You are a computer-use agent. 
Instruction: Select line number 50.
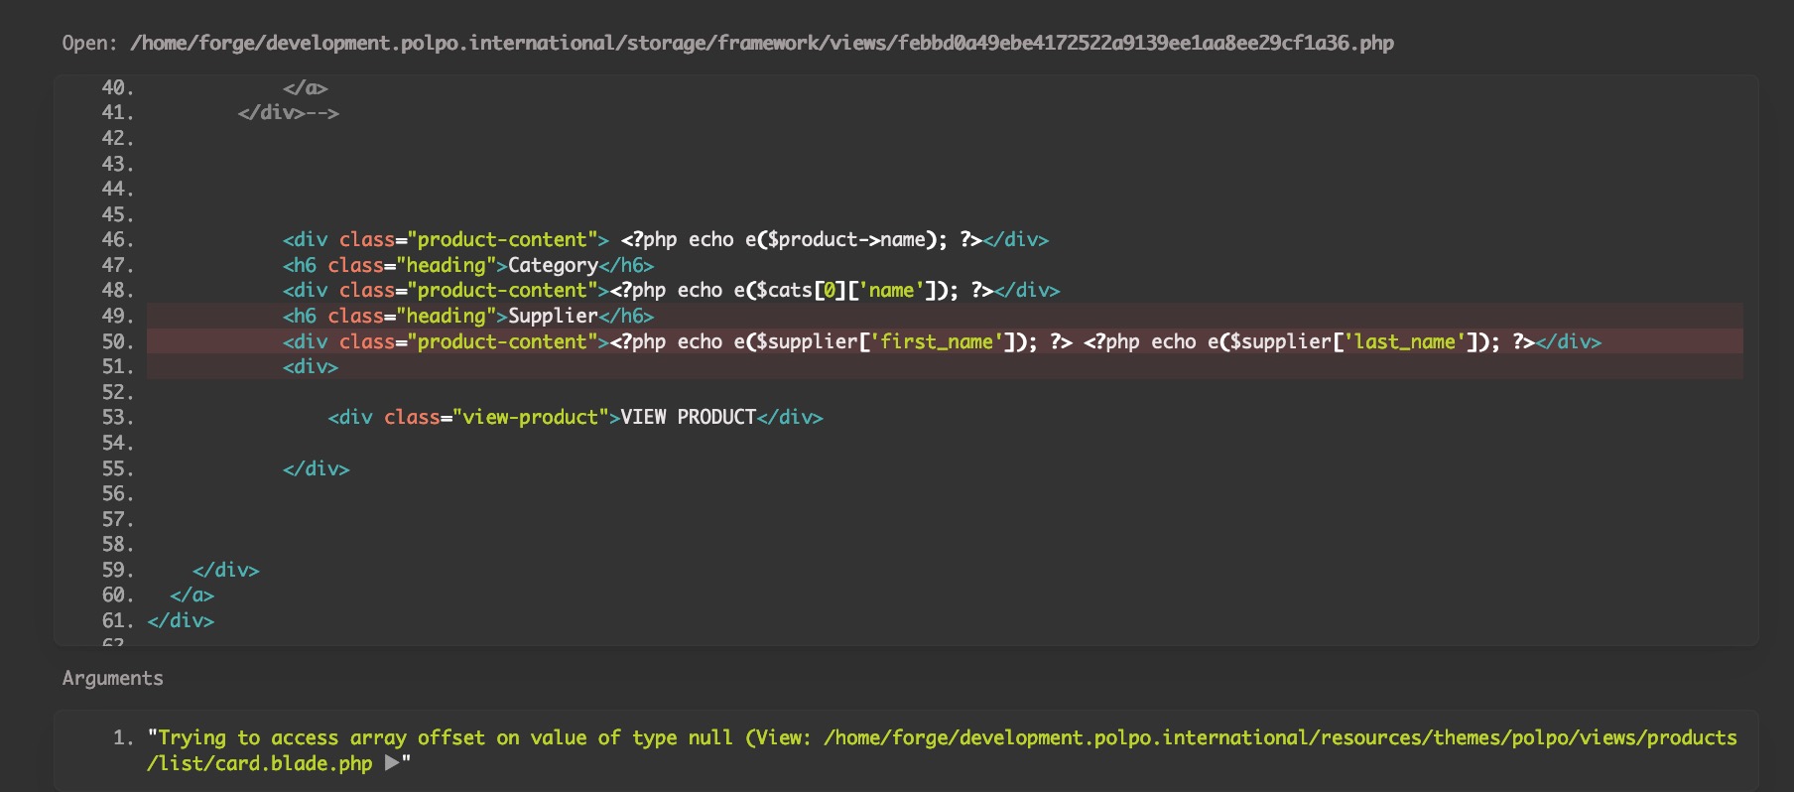(x=117, y=341)
